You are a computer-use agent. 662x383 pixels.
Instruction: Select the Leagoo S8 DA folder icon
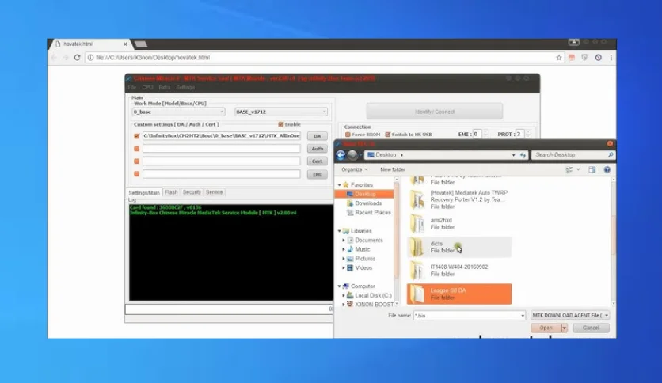click(x=417, y=294)
